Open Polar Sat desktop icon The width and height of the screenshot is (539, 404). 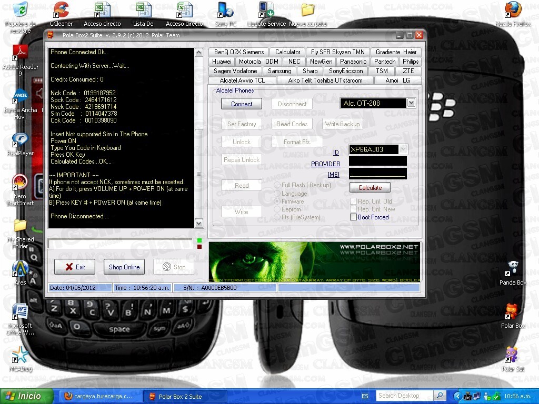513,359
